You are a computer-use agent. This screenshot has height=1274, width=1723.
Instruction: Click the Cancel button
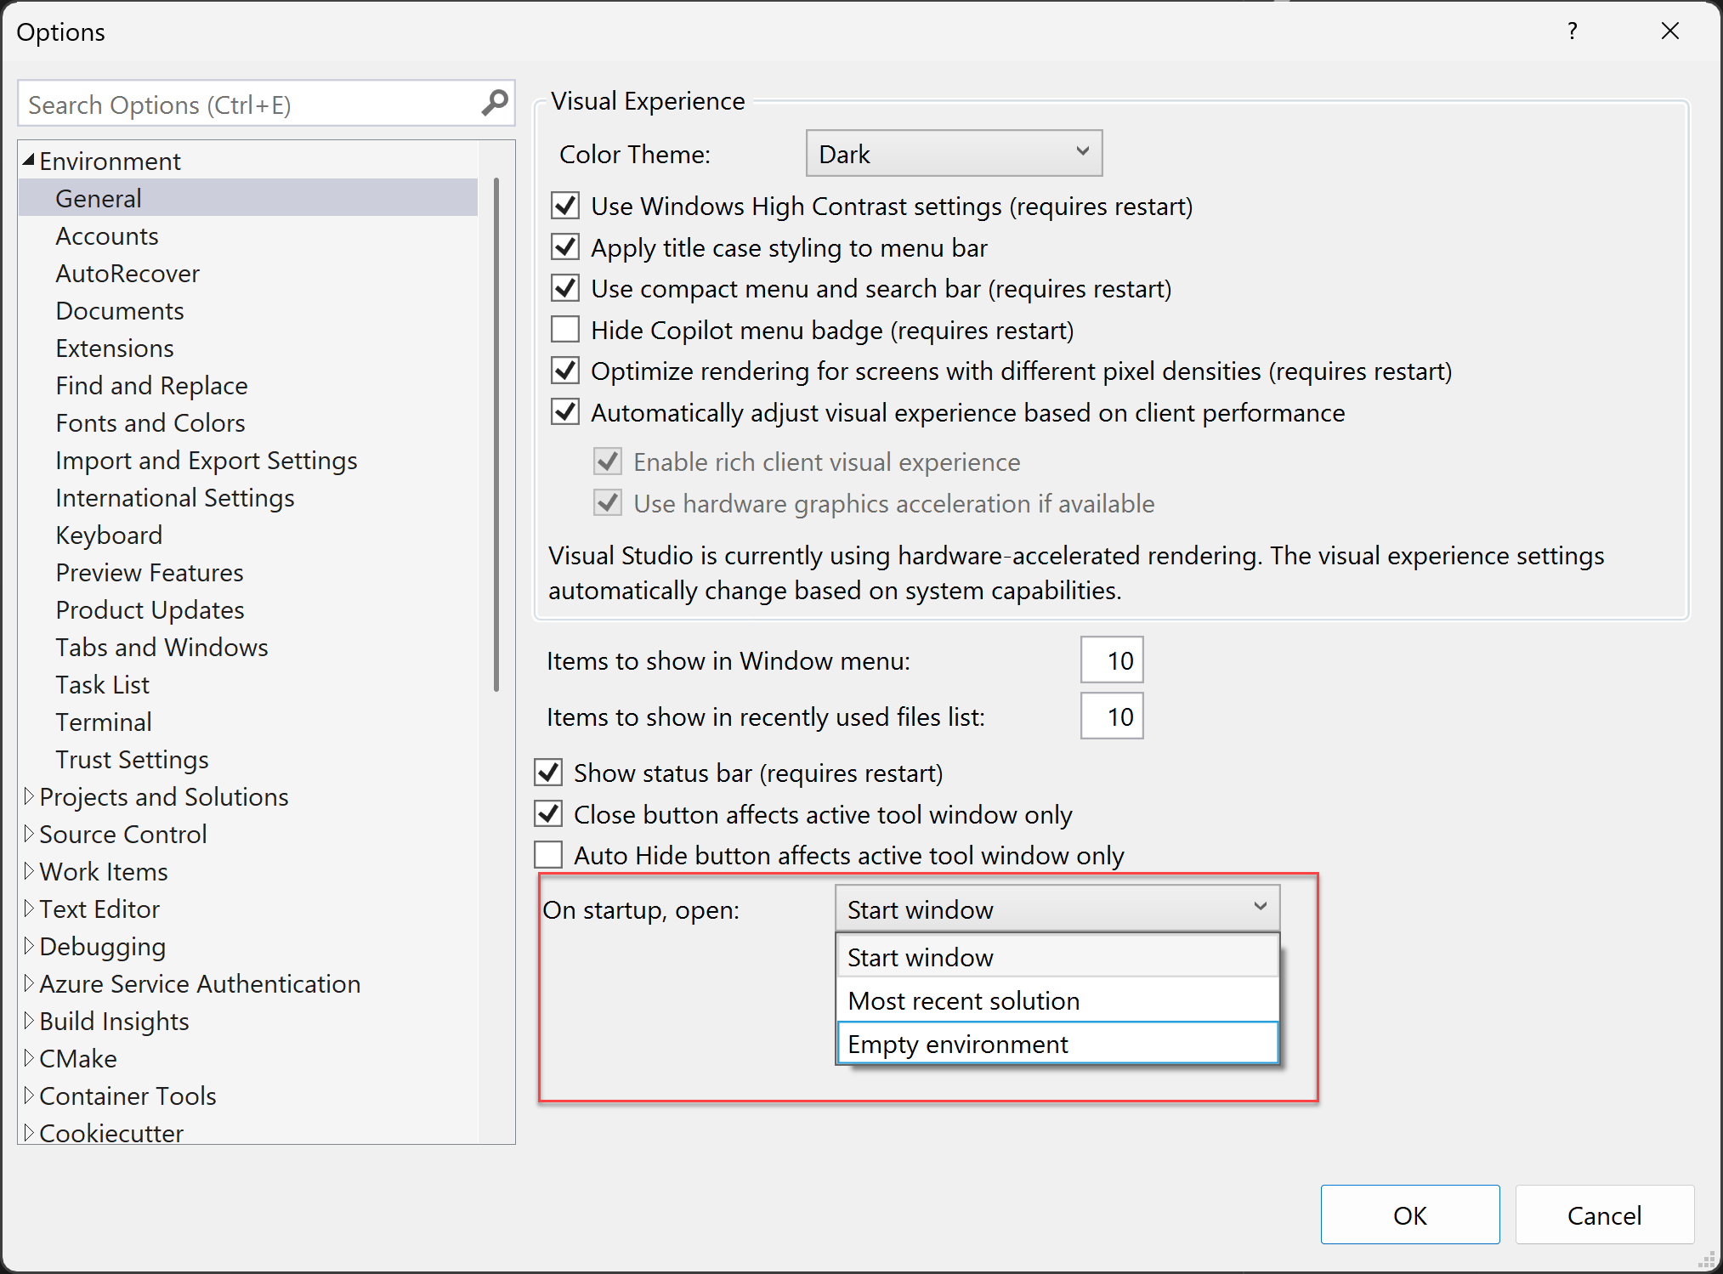pyautogui.click(x=1604, y=1215)
